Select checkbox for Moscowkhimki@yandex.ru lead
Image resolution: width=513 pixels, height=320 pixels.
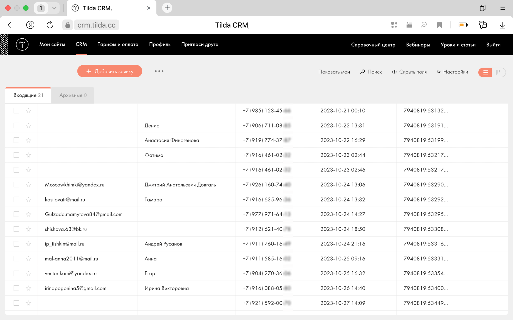(16, 185)
